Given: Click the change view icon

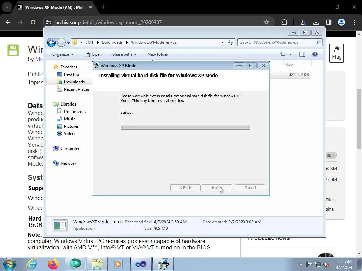Looking at the screenshot, I should [283, 54].
